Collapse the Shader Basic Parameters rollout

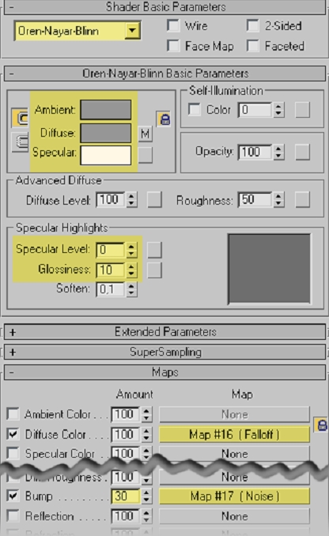(x=164, y=7)
